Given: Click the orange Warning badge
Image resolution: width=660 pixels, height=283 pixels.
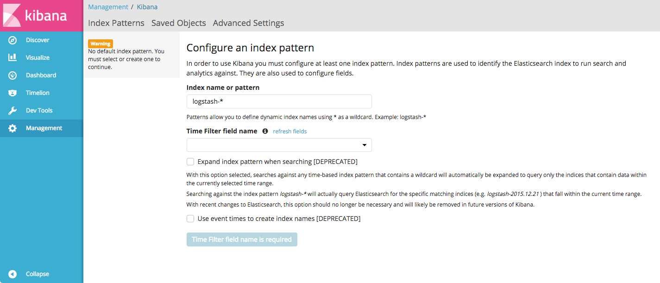Looking at the screenshot, I should click(100, 43).
